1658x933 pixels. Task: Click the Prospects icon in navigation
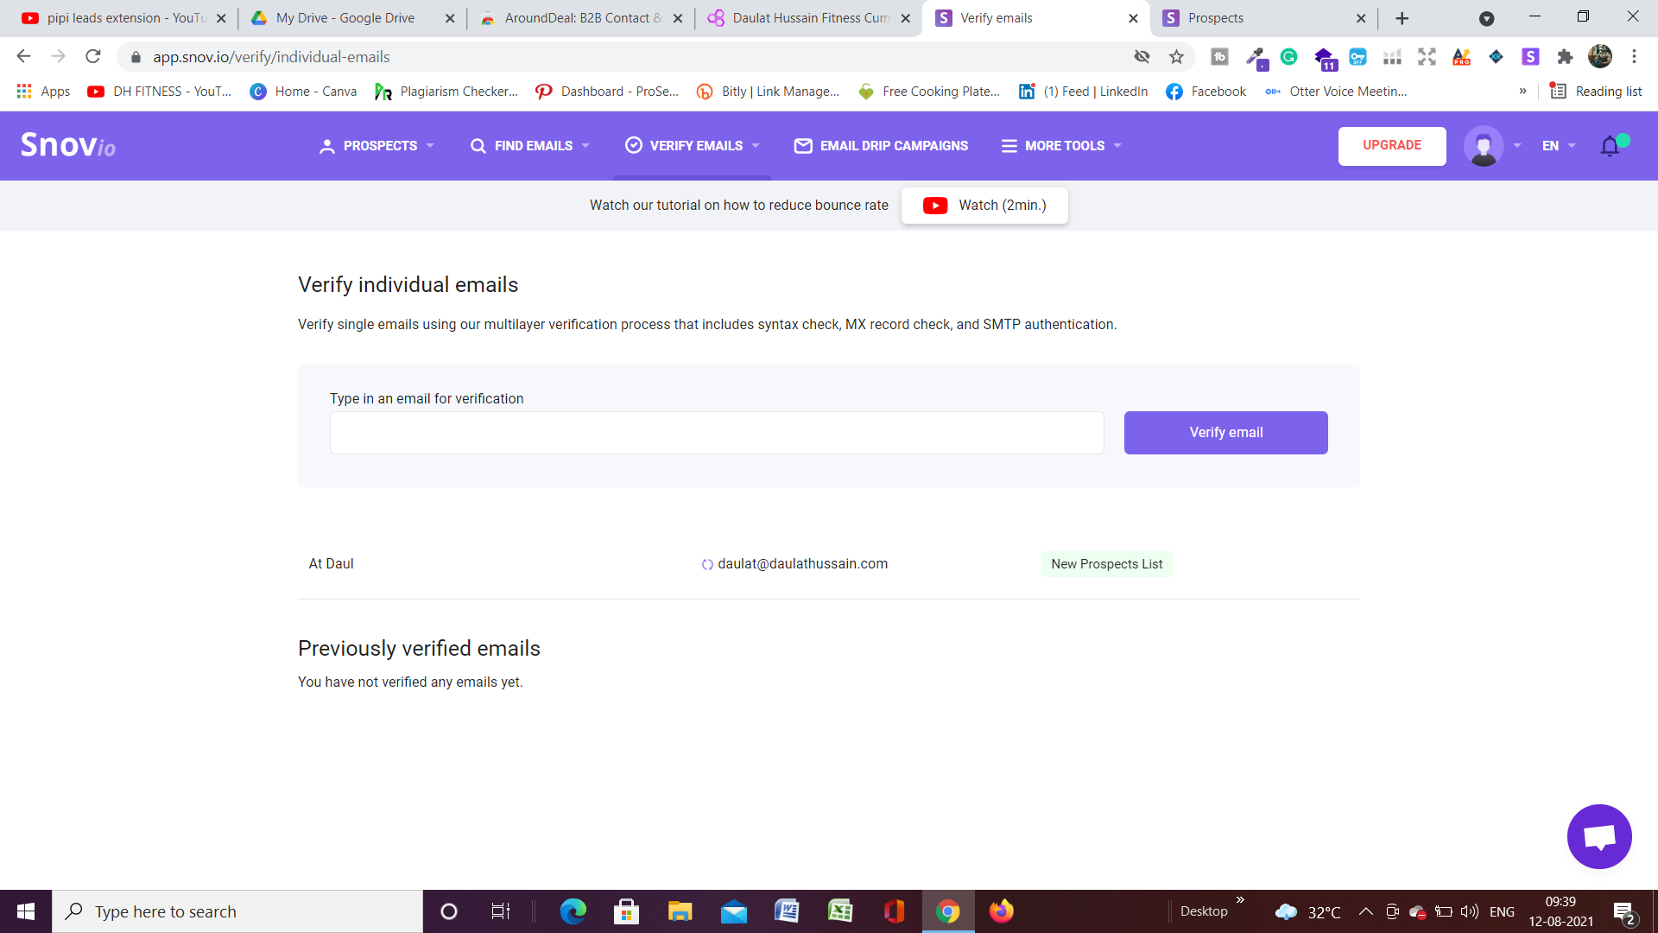click(326, 146)
